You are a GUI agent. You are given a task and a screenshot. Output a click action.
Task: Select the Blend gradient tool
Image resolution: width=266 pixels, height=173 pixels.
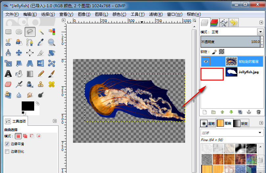coord(30,74)
